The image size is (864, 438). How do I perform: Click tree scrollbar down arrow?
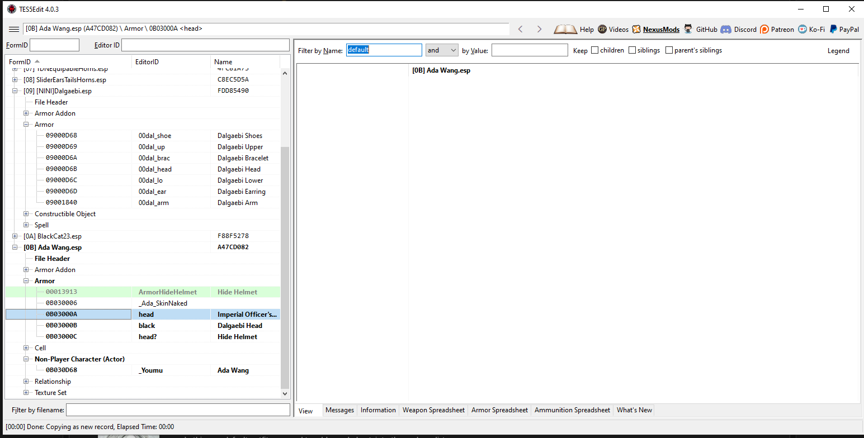click(x=285, y=393)
